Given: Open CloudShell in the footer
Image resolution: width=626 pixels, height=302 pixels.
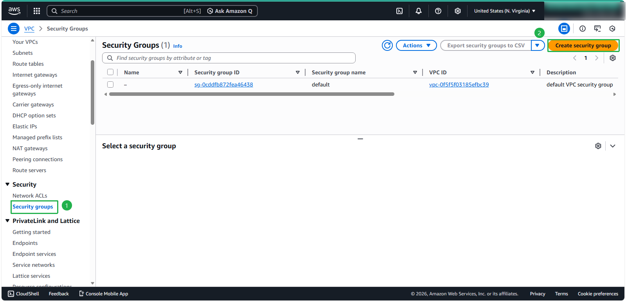Looking at the screenshot, I should pos(23,294).
